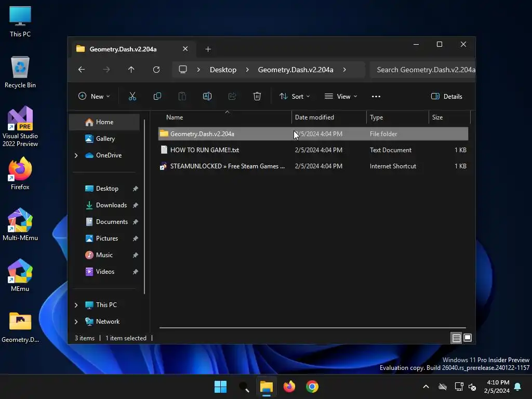Toggle the Details pane
Viewport: 532px width, 399px height.
pos(446,96)
